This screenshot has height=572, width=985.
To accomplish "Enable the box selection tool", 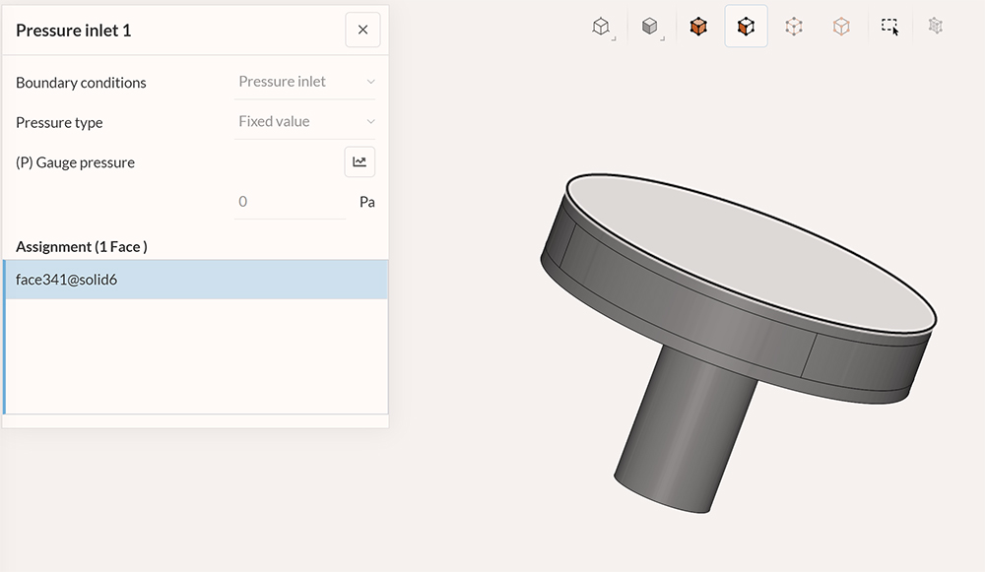I will click(x=889, y=27).
